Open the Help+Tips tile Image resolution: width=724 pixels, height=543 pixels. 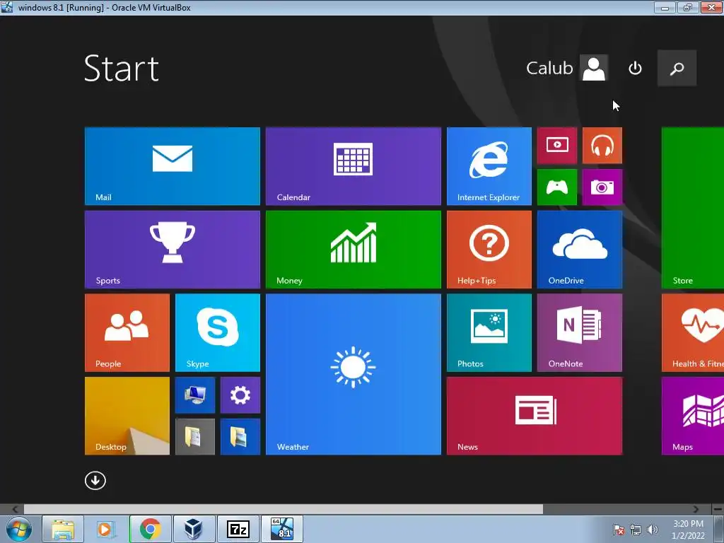pos(489,250)
